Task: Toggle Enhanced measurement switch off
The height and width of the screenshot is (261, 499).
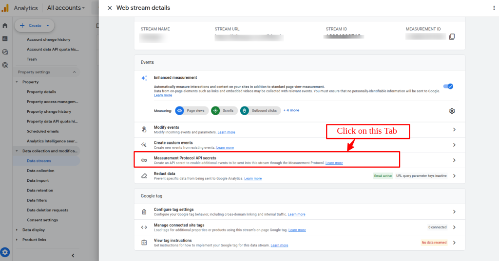Action: (x=448, y=87)
